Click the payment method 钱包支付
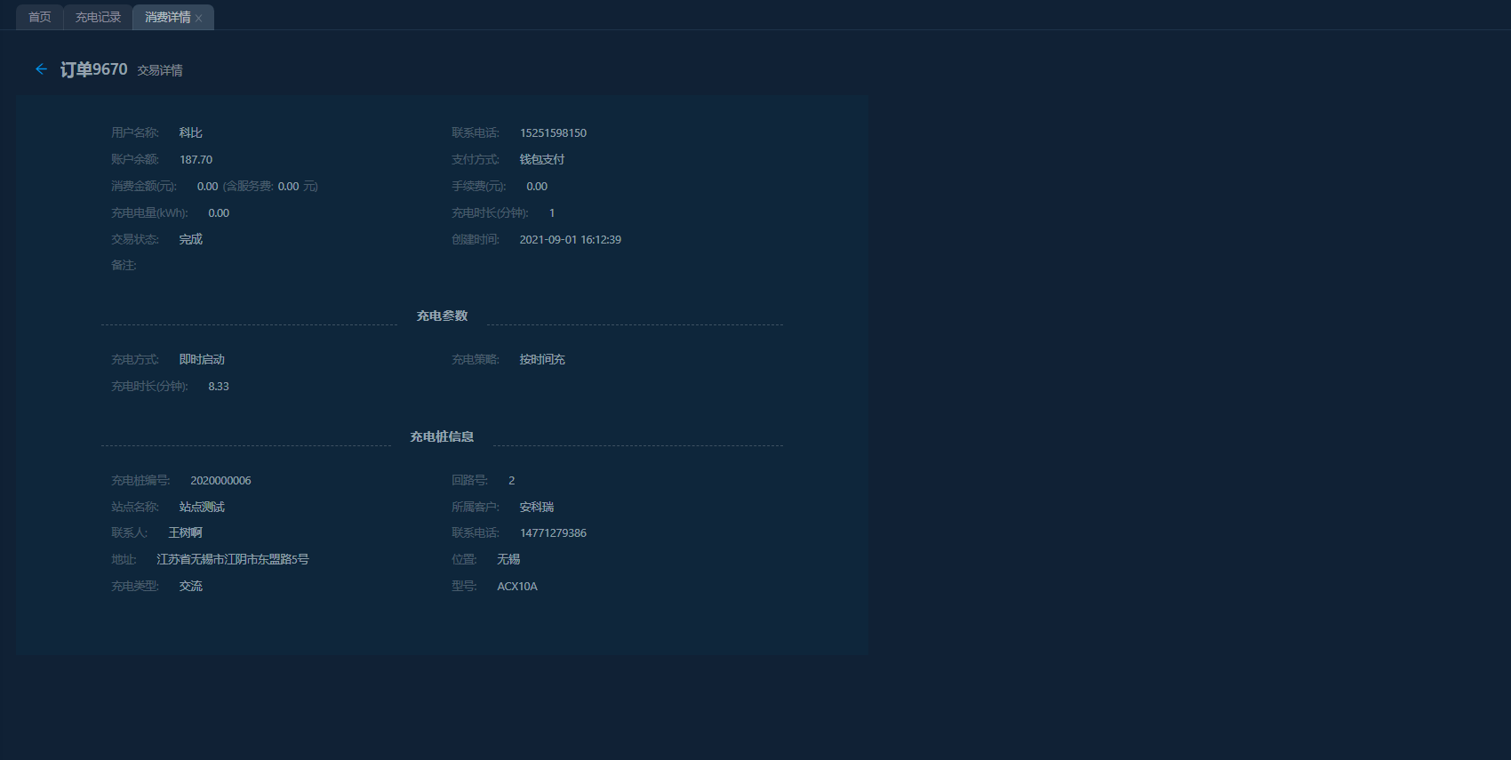 (x=541, y=160)
